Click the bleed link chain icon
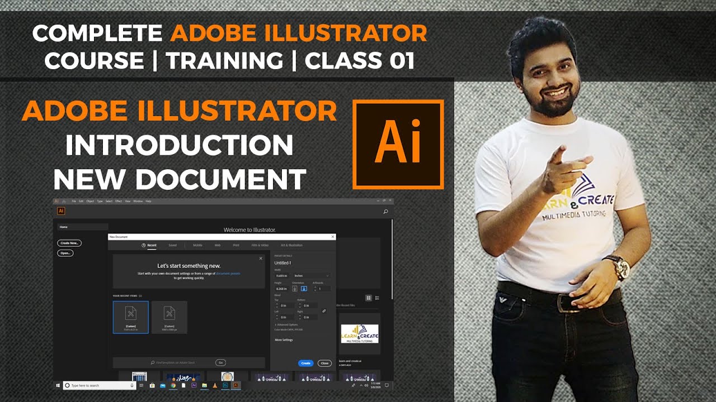 point(324,310)
